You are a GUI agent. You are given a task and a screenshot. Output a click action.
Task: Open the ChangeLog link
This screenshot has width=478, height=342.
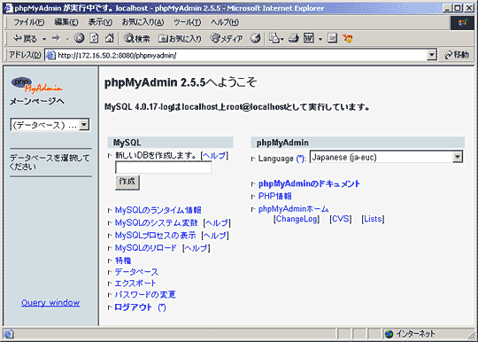[x=297, y=219]
